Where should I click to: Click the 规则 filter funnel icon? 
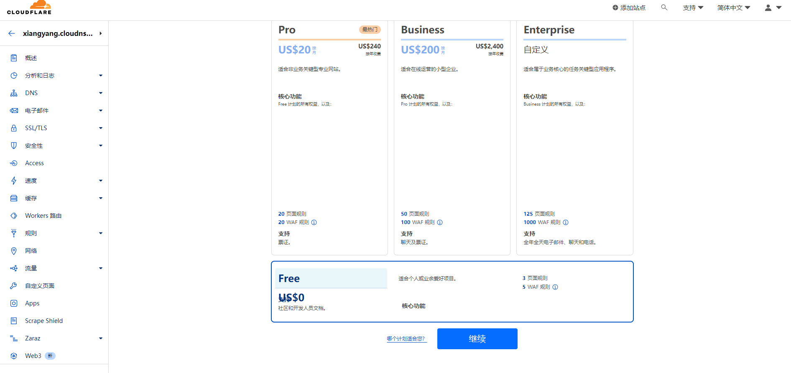[14, 233]
